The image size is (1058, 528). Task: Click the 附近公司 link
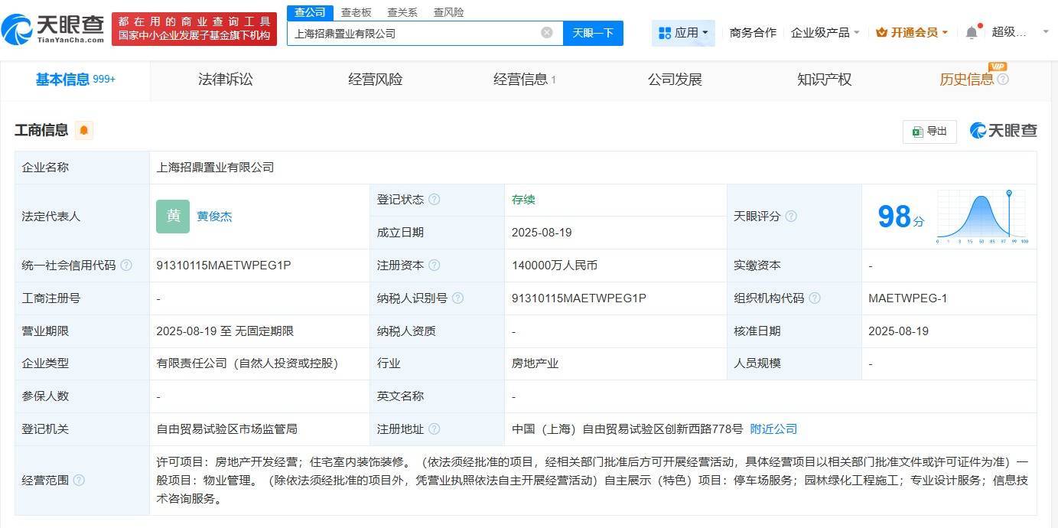(x=773, y=429)
